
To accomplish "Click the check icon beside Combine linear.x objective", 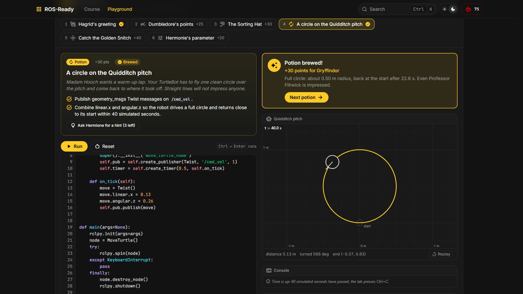I will 69,107.
